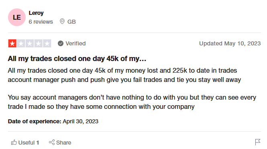
Task: Click the red first star
Action: [x=12, y=43]
